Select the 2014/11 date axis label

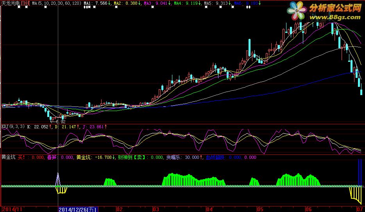click(x=12, y=209)
